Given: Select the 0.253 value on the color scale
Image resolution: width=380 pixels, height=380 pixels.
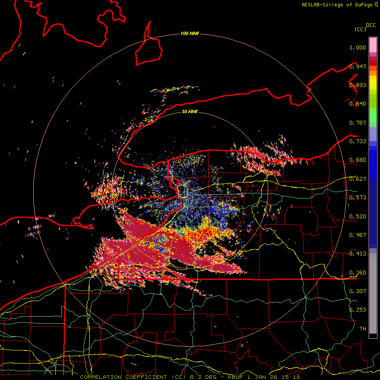Looking at the screenshot, I should (358, 310).
